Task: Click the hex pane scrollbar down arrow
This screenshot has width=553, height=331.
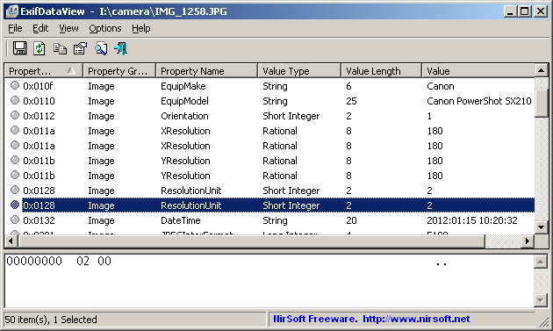Action: click(541, 300)
